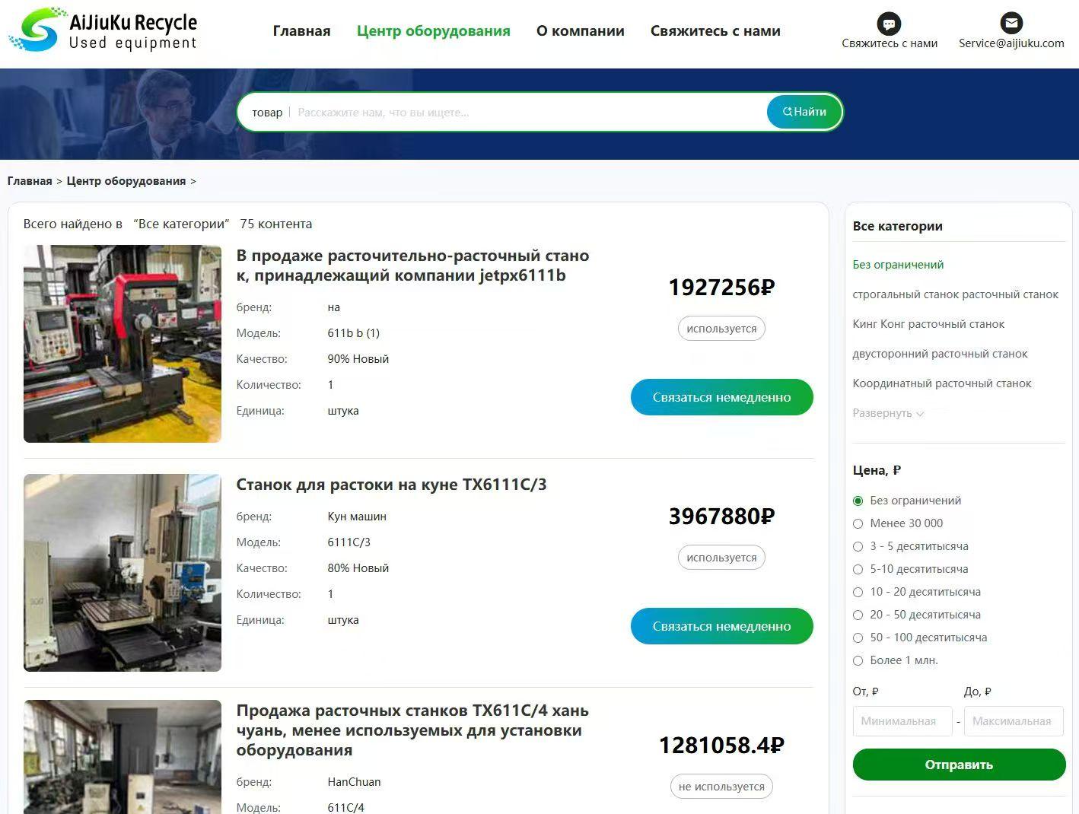Click Связаться немедленно for the TX6111C/3 listing

click(x=721, y=626)
